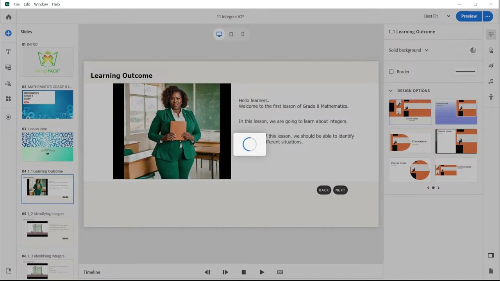The width and height of the screenshot is (500, 281).
Task: Open the Solid background dropdown
Action: pos(409,50)
